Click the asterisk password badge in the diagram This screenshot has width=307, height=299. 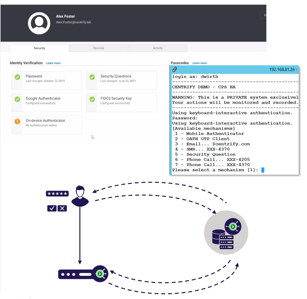point(57,194)
